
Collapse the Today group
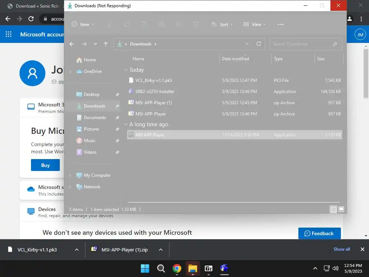pos(126,70)
